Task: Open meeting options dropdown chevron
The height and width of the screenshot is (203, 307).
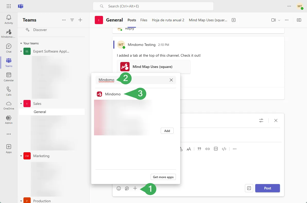Action: pos(279,20)
